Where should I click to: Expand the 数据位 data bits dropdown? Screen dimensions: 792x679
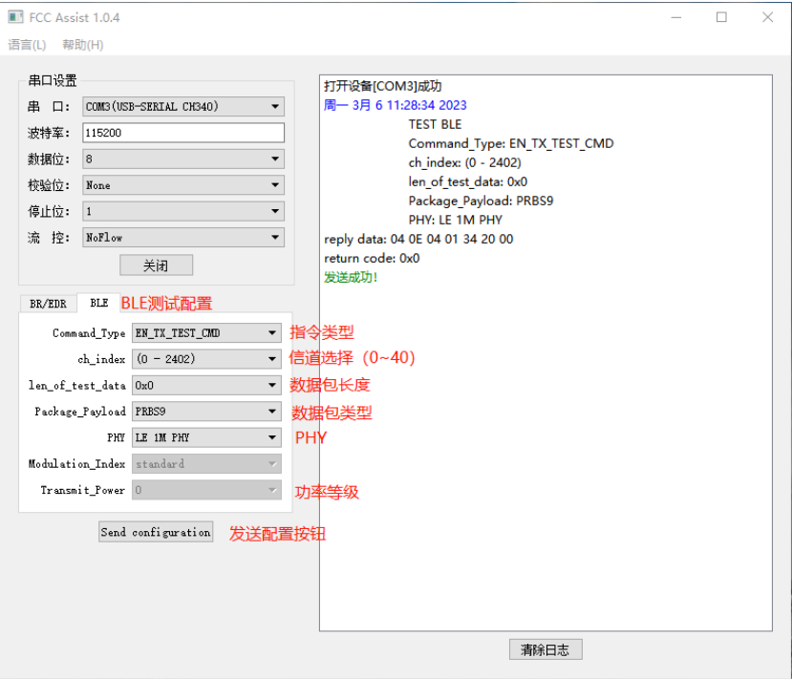pos(183,159)
